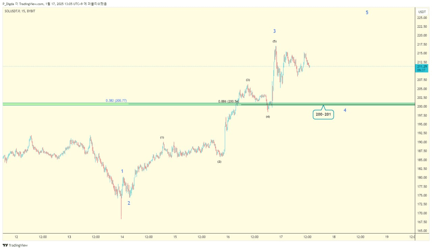Image resolution: width=432 pixels, height=250 pixels.
Task: Click the USDT currency box on the price axis
Action: [x=422, y=12]
